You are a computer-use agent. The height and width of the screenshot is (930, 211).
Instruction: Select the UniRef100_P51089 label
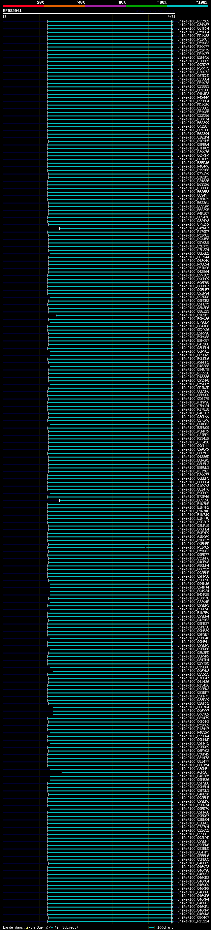193,547
